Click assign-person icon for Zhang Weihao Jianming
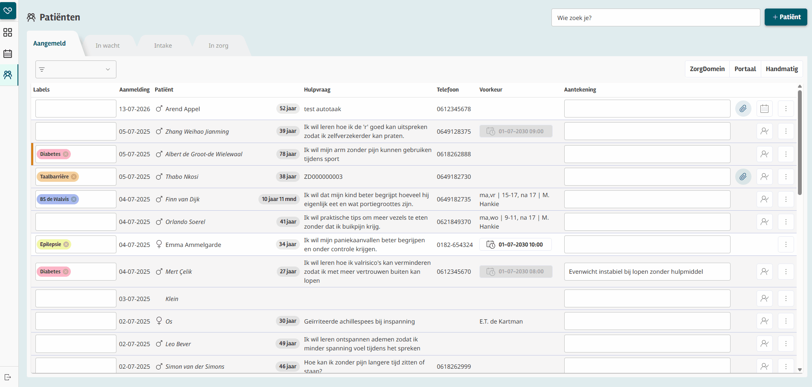Image resolution: width=812 pixels, height=387 pixels. pos(765,131)
